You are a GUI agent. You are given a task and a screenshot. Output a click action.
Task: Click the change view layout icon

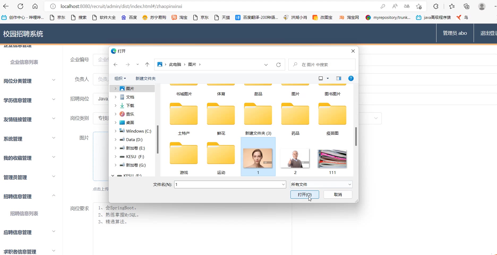pos(321,78)
